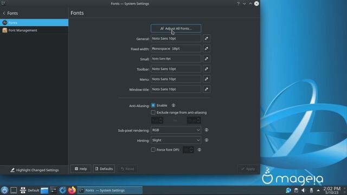This screenshot has height=195, width=347.
Task: Open the file manager icon in taskbar
Action: 44,190
